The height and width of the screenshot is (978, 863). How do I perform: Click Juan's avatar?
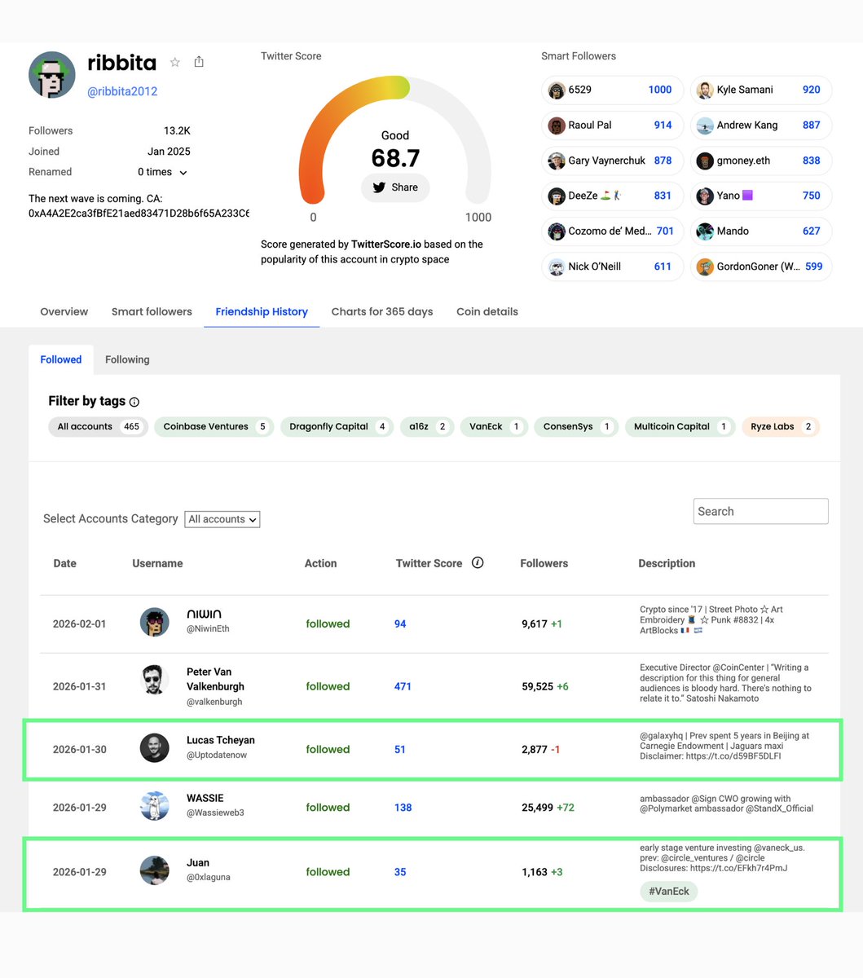pyautogui.click(x=155, y=870)
